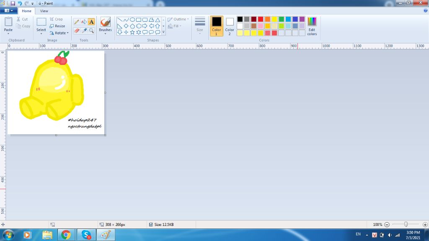Select the Magnifier tool
429x241 pixels.
pyautogui.click(x=91, y=31)
